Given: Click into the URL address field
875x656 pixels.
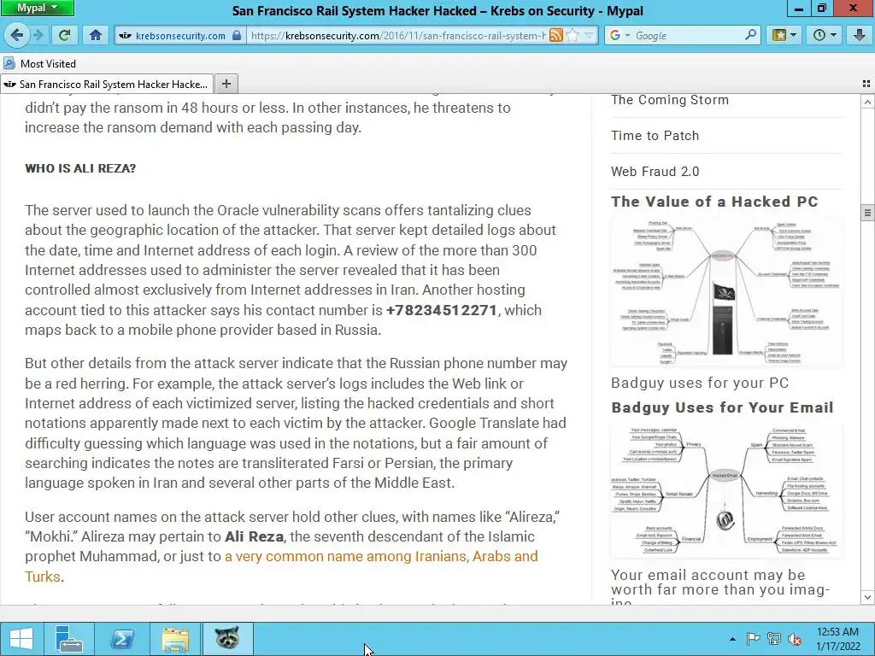Looking at the screenshot, I should coord(397,35).
